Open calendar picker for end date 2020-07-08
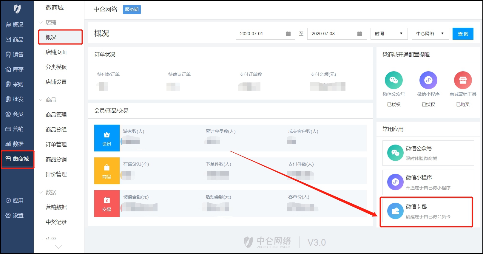 (359, 34)
